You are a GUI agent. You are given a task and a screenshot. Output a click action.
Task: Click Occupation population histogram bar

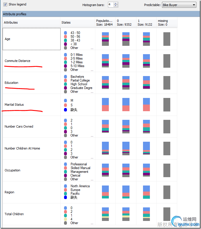point(105,170)
